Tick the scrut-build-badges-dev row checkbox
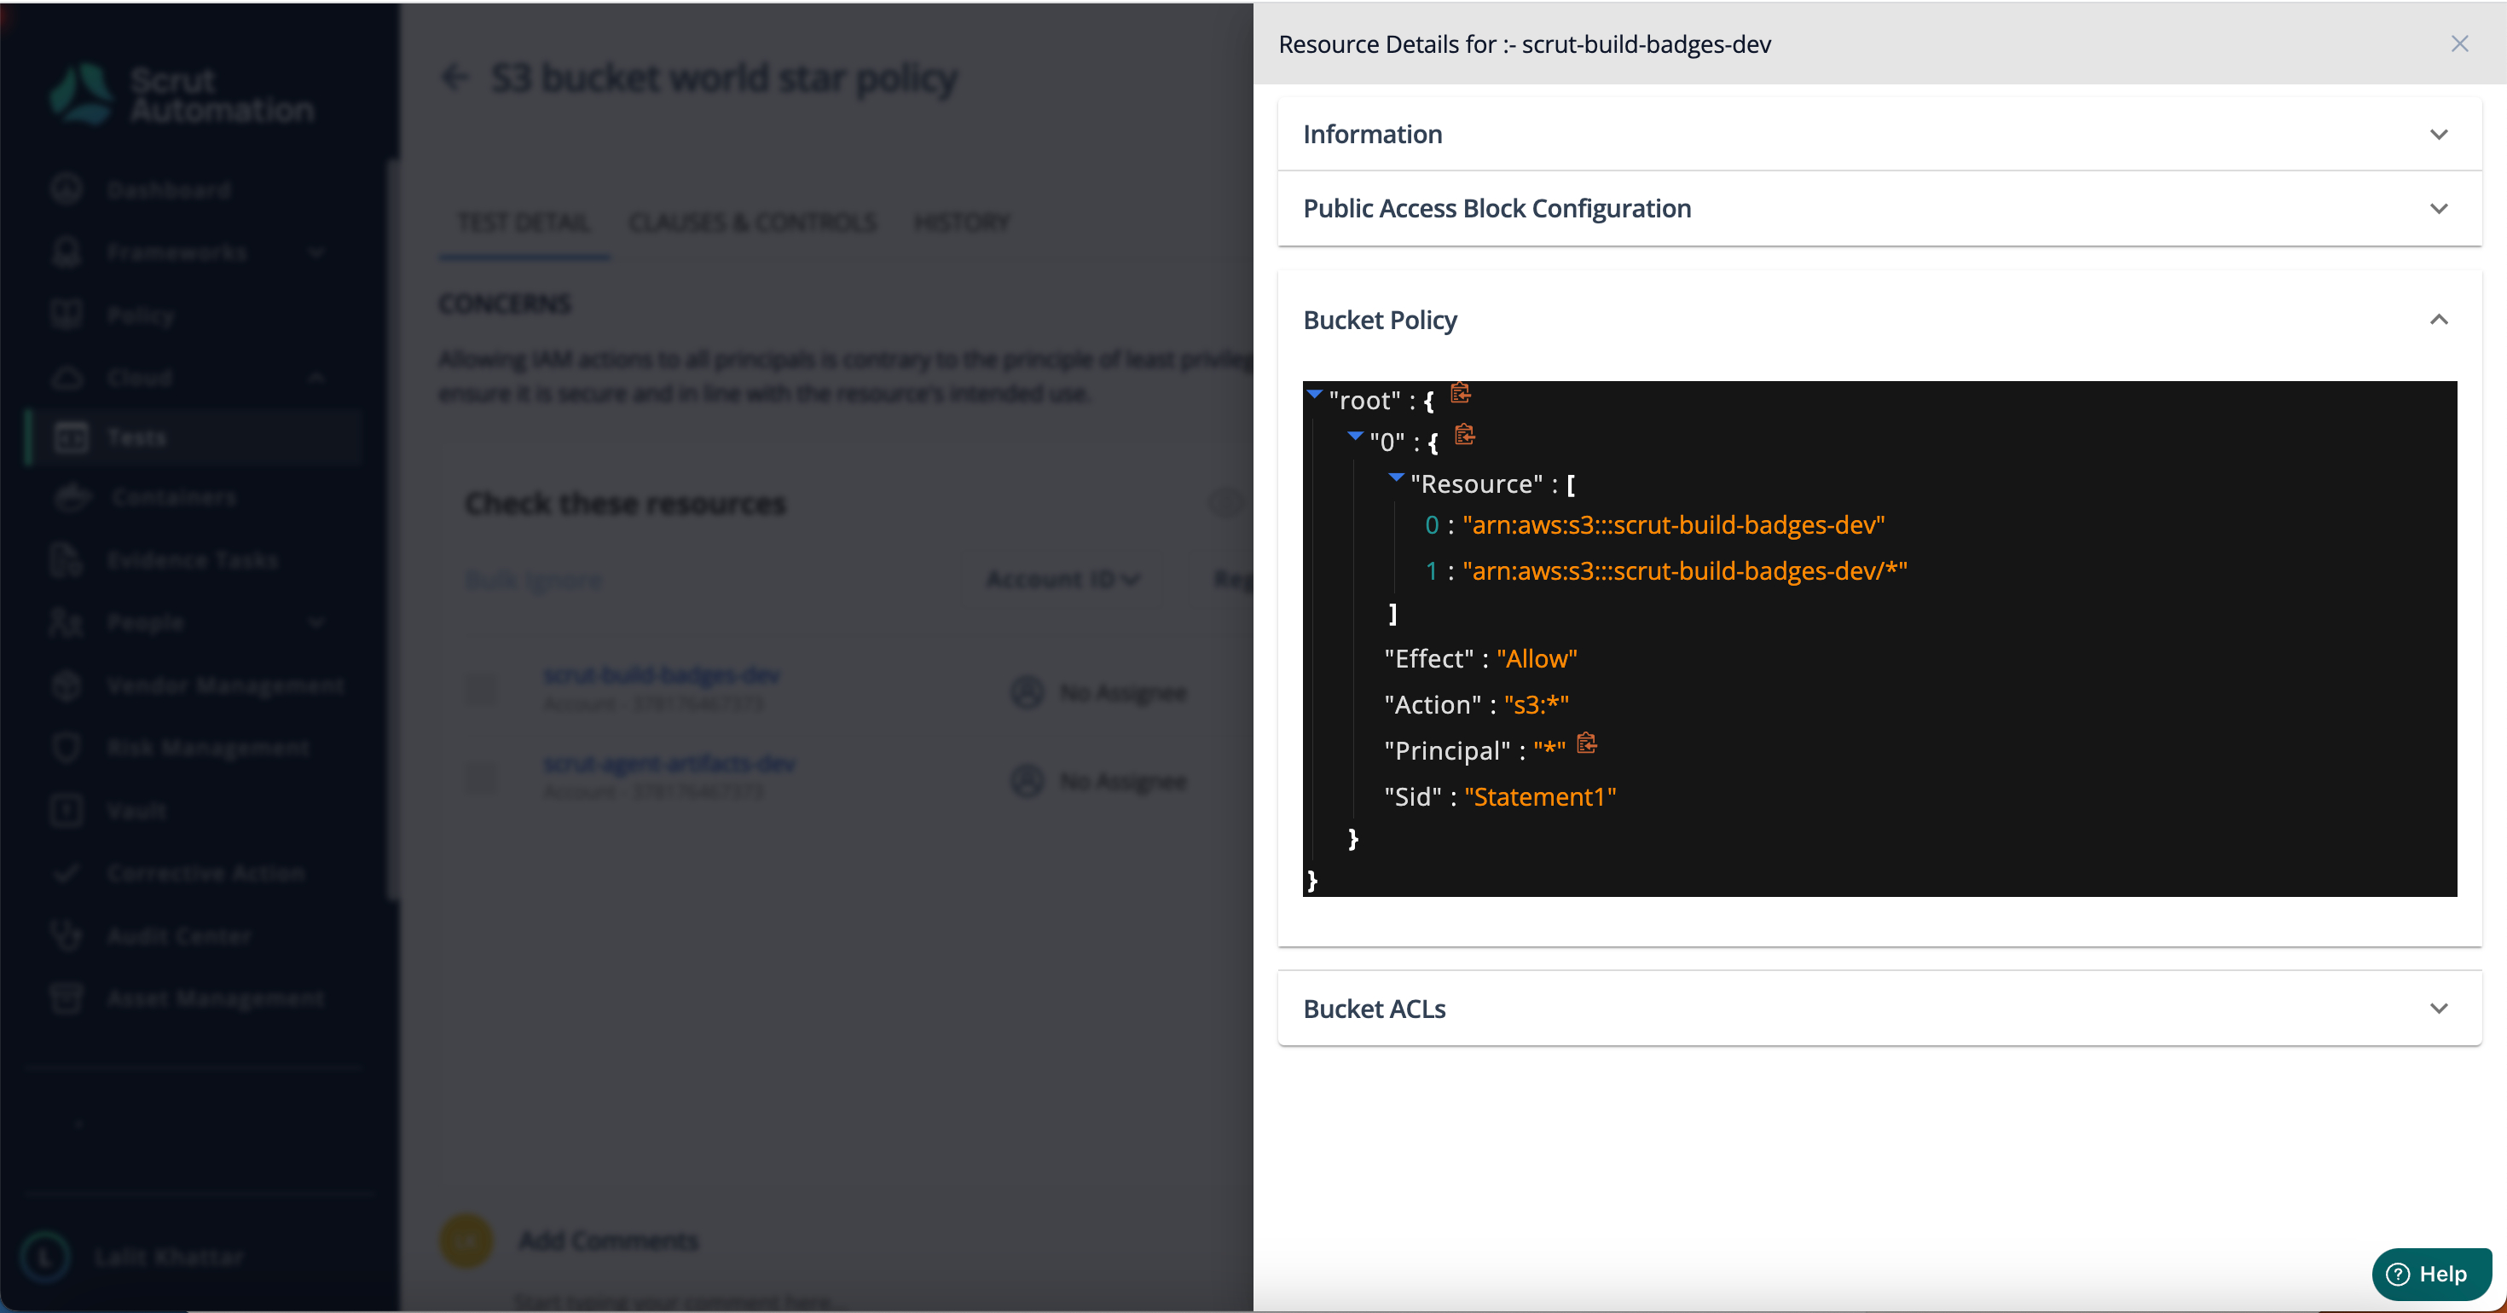This screenshot has width=2507, height=1313. pyautogui.click(x=481, y=690)
